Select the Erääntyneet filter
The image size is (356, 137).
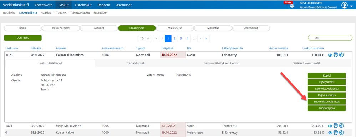click(x=137, y=28)
